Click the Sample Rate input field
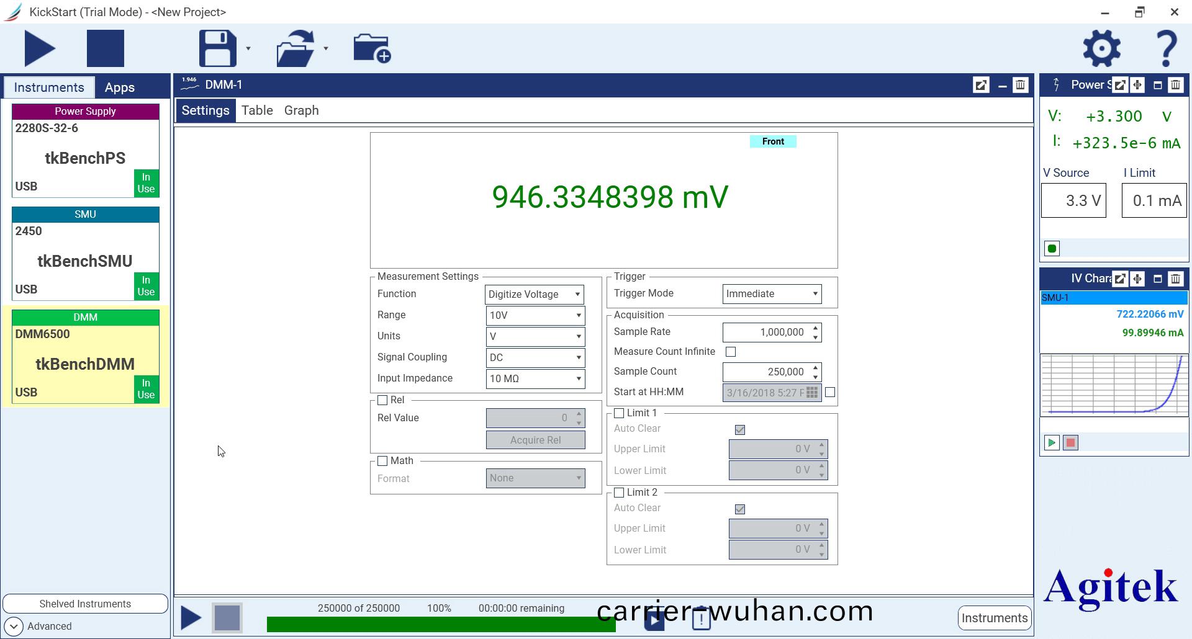Screen dimensions: 1192x639 pyautogui.click(x=766, y=333)
